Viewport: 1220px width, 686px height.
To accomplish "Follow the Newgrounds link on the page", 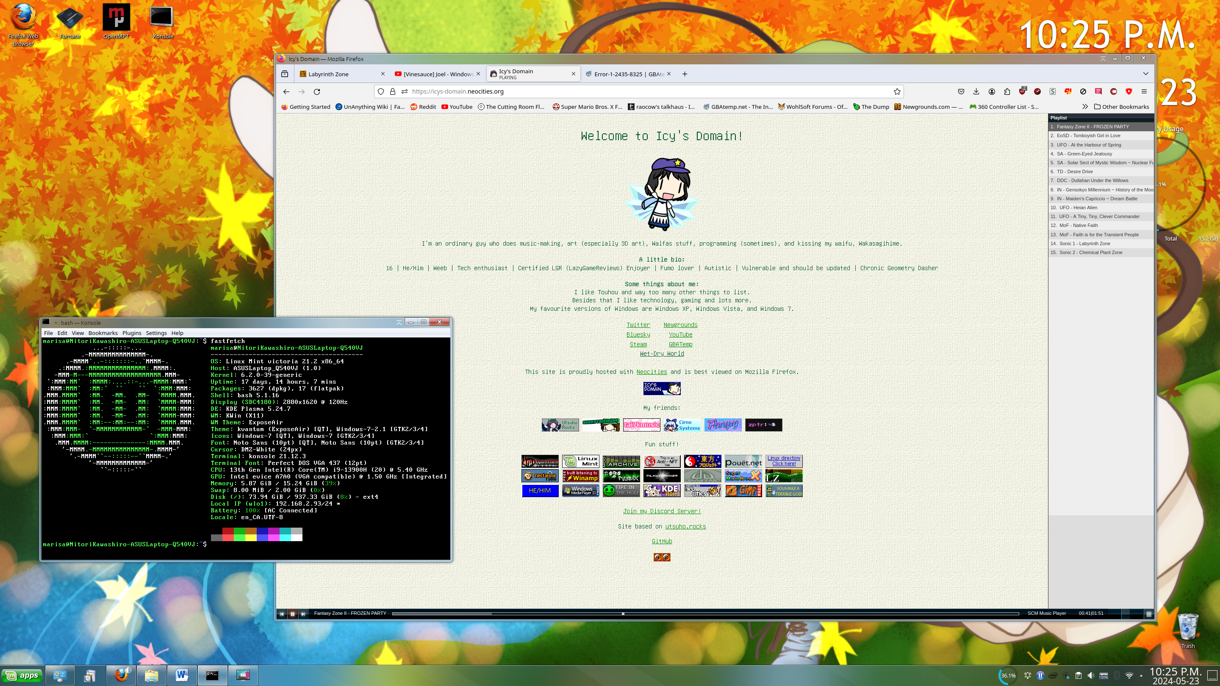I will [680, 325].
